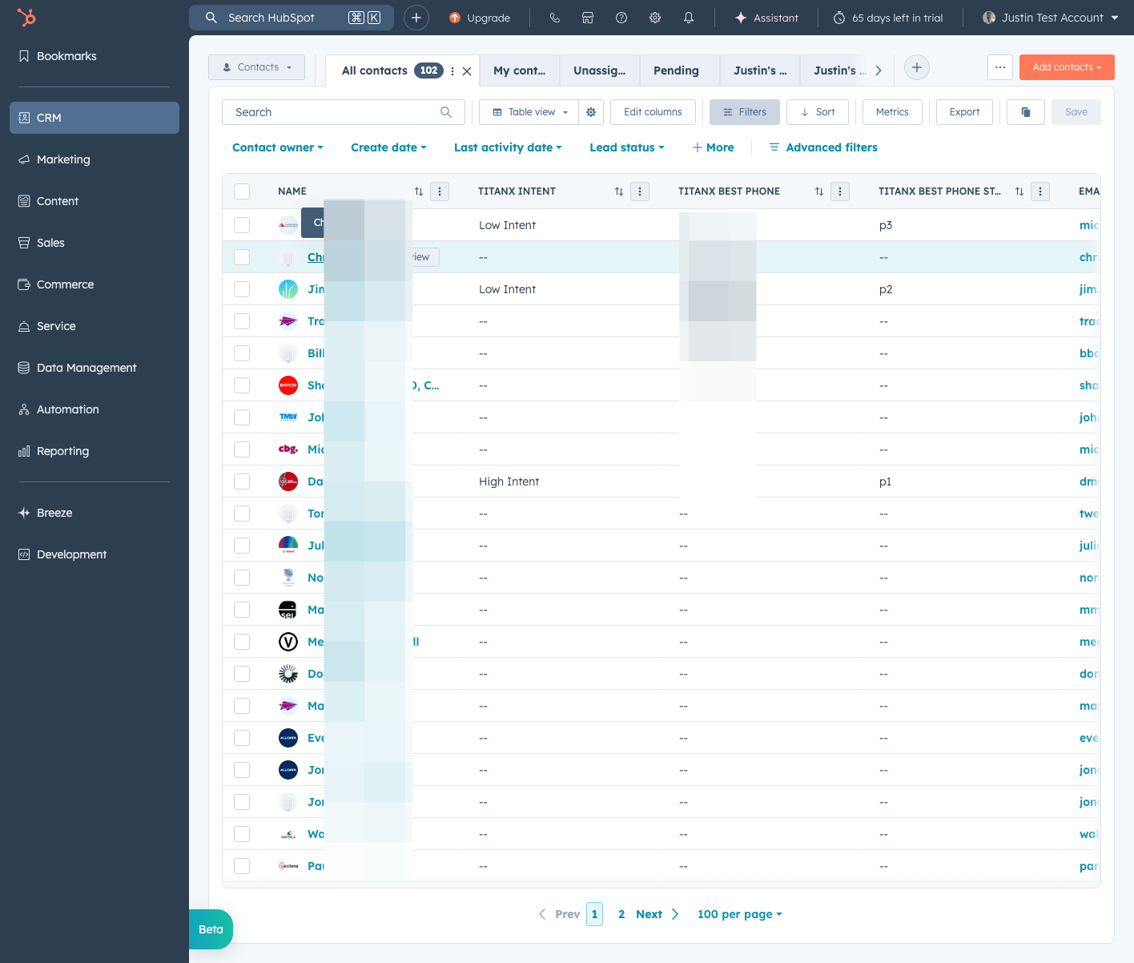Open the calling phone icon

(x=554, y=18)
